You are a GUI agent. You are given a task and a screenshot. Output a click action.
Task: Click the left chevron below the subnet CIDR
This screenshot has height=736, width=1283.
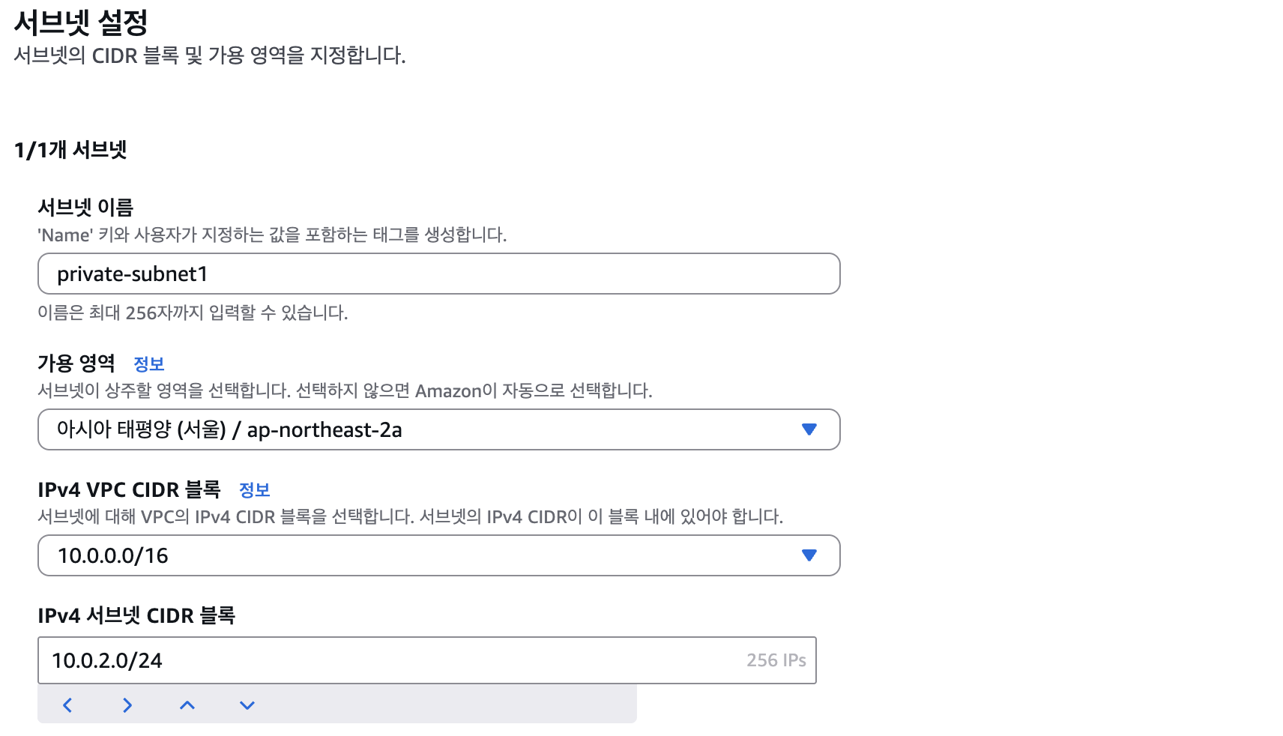(x=67, y=705)
